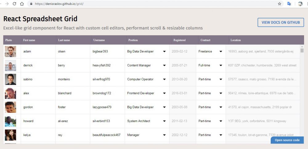Click howard alvarez's photo thumbnail
The image size is (308, 149).
(10, 121)
